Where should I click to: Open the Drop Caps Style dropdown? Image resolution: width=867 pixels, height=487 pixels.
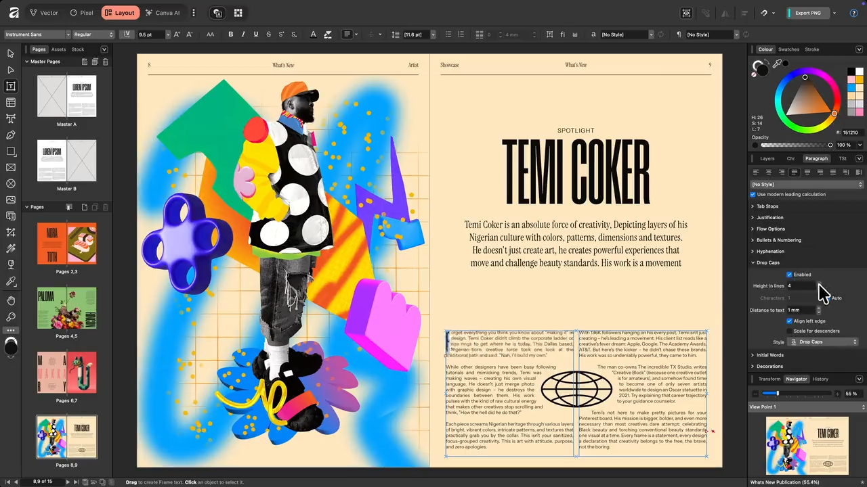point(823,342)
